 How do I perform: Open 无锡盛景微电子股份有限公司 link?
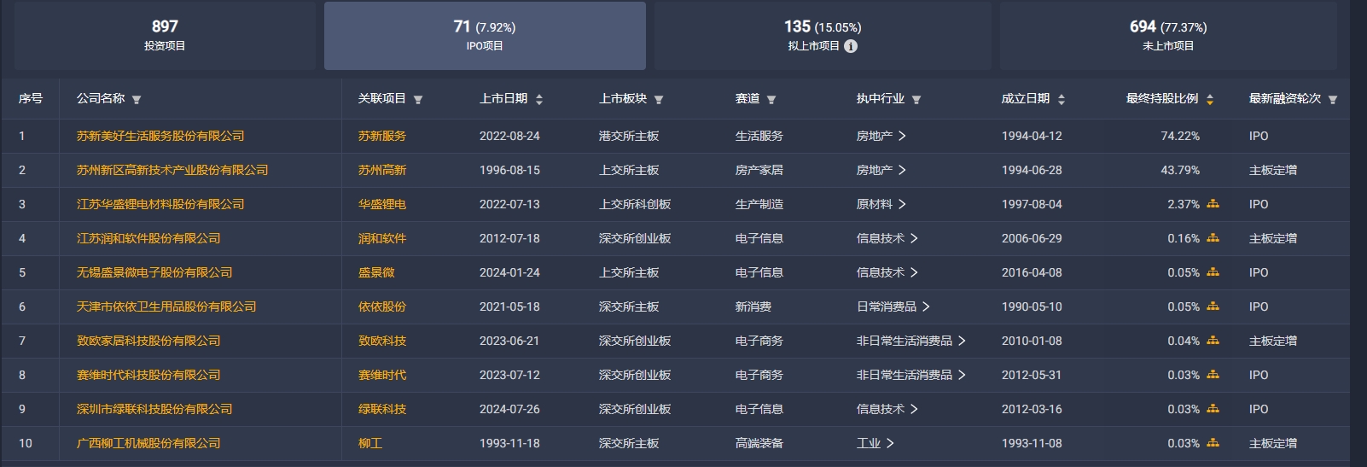[x=154, y=272]
